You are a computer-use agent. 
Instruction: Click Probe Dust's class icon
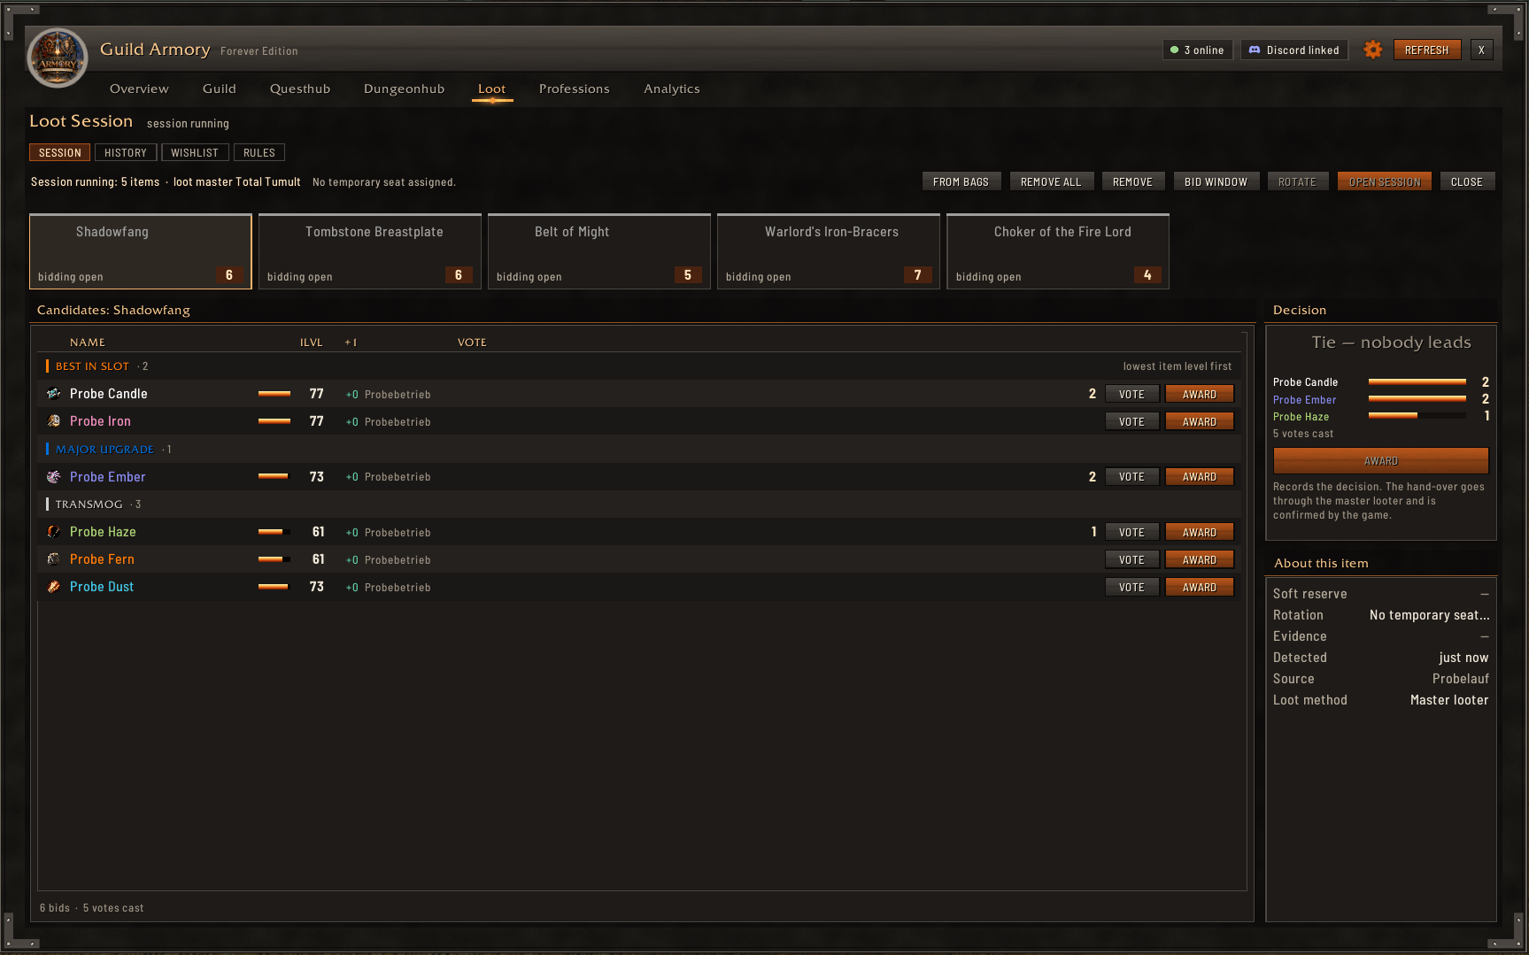(x=54, y=587)
